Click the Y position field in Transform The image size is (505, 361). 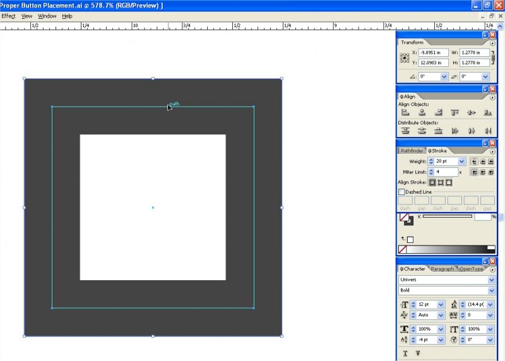(433, 63)
